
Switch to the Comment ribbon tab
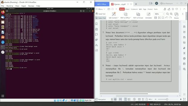click(134, 9)
